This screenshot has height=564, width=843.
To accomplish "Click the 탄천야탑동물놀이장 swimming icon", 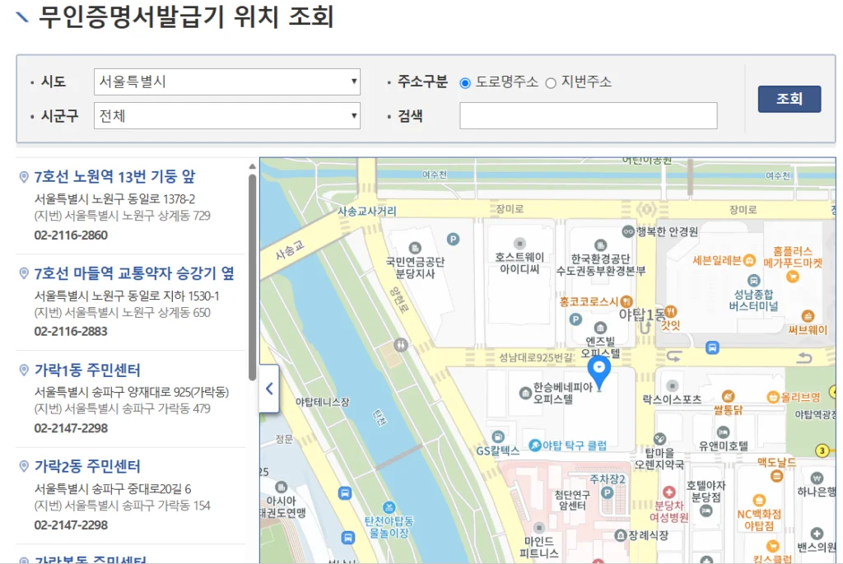I will (x=389, y=507).
